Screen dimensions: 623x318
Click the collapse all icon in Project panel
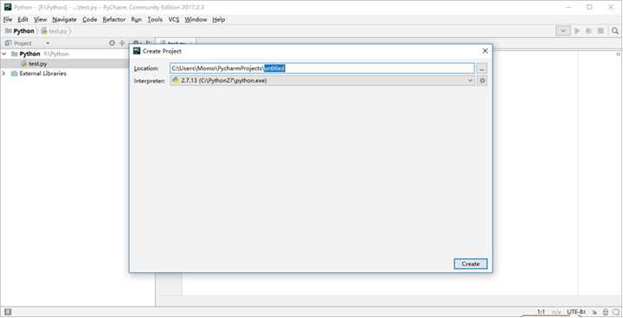pyautogui.click(x=122, y=43)
